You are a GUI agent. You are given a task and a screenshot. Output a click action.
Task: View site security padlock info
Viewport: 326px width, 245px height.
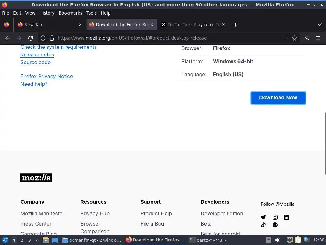coord(52,38)
